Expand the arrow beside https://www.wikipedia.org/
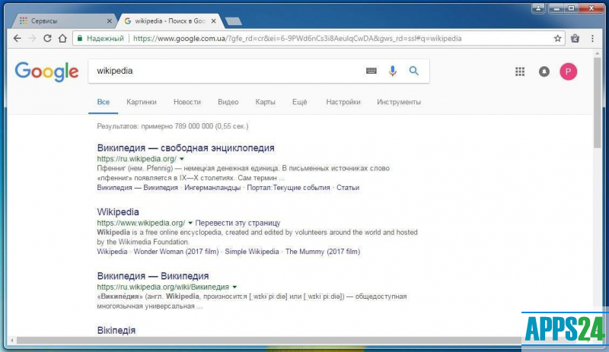Image resolution: width=609 pixels, height=352 pixels. 190,223
